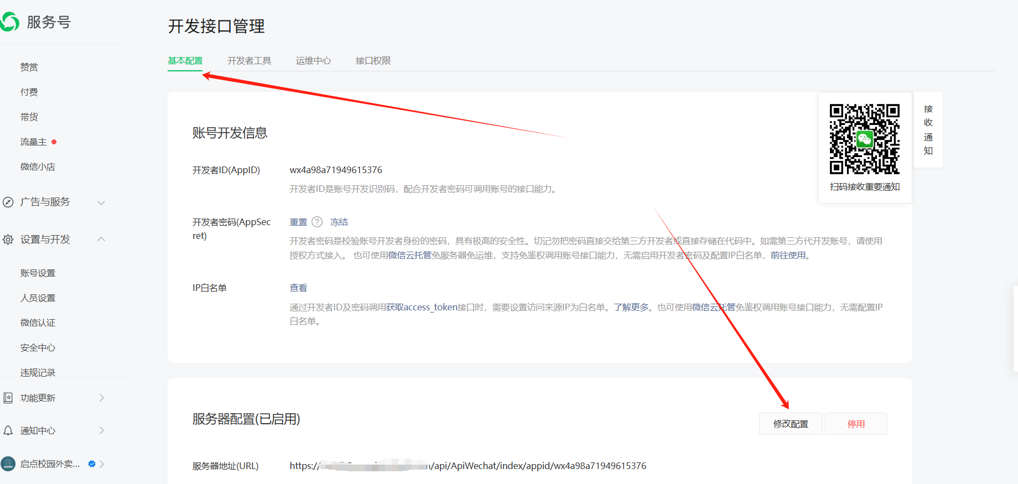The width and height of the screenshot is (1018, 484).
Task: Expand the 功能更新 arrow
Action: 102,398
